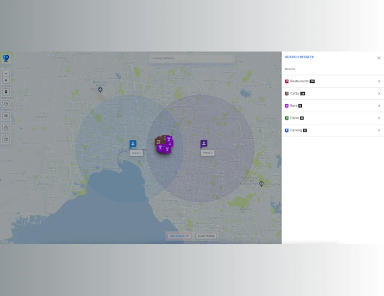Expand the Parks results chevron

(379, 118)
